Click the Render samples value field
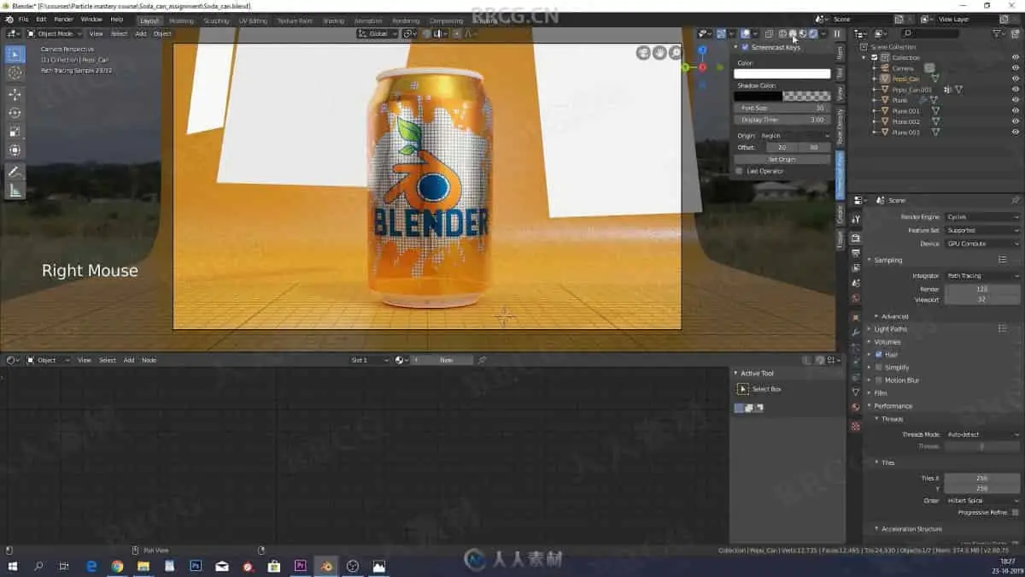This screenshot has height=577, width=1025. pos(982,289)
